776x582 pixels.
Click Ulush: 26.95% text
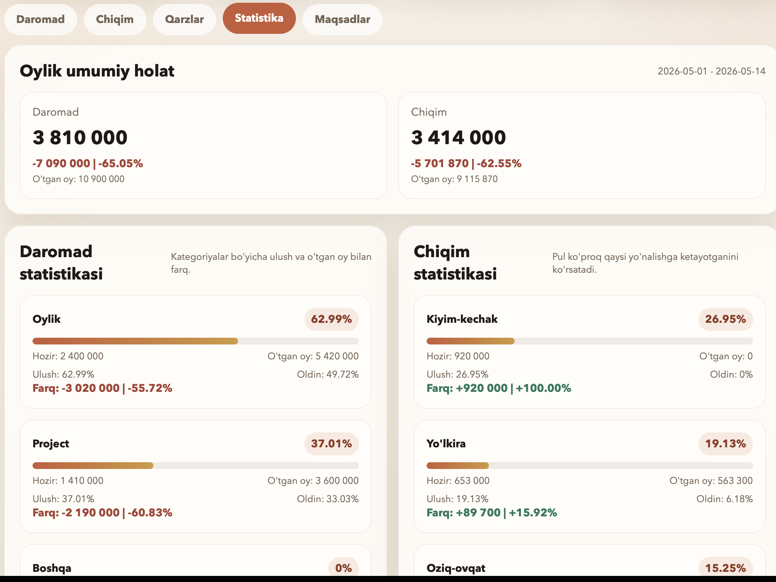pos(457,375)
